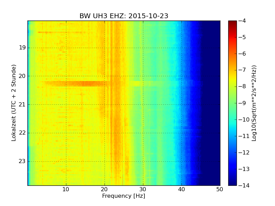Click the colorbar tick label '−11'

244,136
